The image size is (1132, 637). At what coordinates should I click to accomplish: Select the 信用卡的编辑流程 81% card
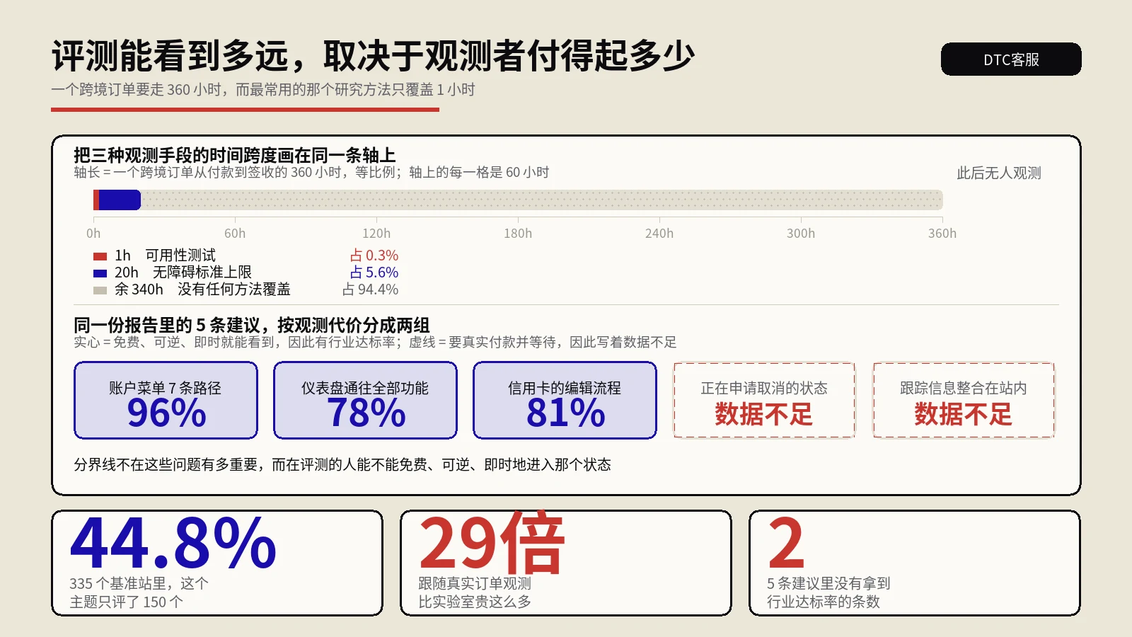(565, 400)
